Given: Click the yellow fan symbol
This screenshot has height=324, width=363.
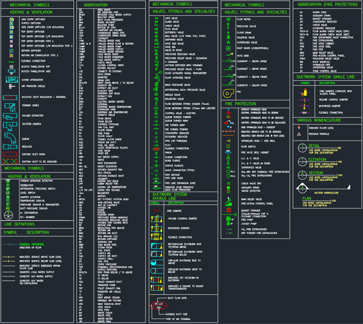Looking at the screenshot, I should point(228,93).
